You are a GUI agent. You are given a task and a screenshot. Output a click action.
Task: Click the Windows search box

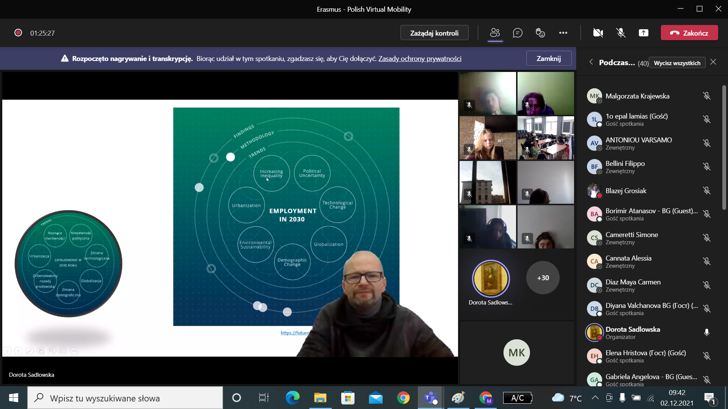coord(125,398)
